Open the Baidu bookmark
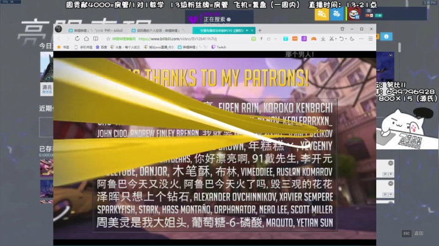The width and height of the screenshot is (439, 246). [x=101, y=47]
